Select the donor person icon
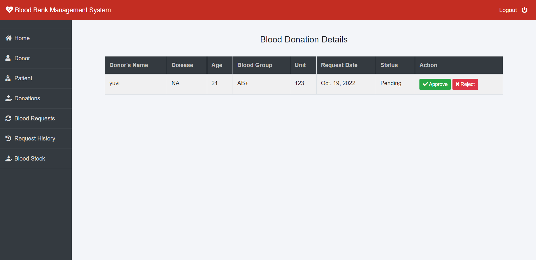The width and height of the screenshot is (536, 260). click(8, 58)
